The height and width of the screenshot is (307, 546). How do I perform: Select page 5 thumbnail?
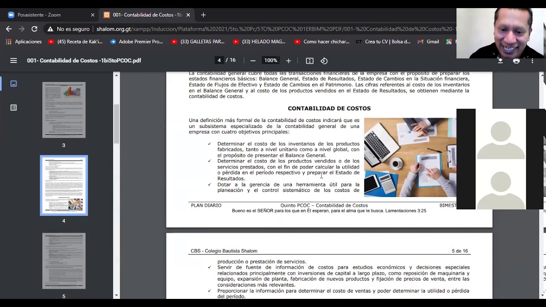coord(64,261)
